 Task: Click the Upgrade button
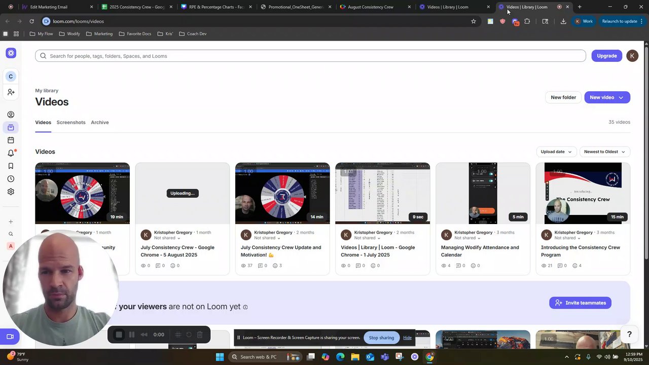(x=606, y=56)
